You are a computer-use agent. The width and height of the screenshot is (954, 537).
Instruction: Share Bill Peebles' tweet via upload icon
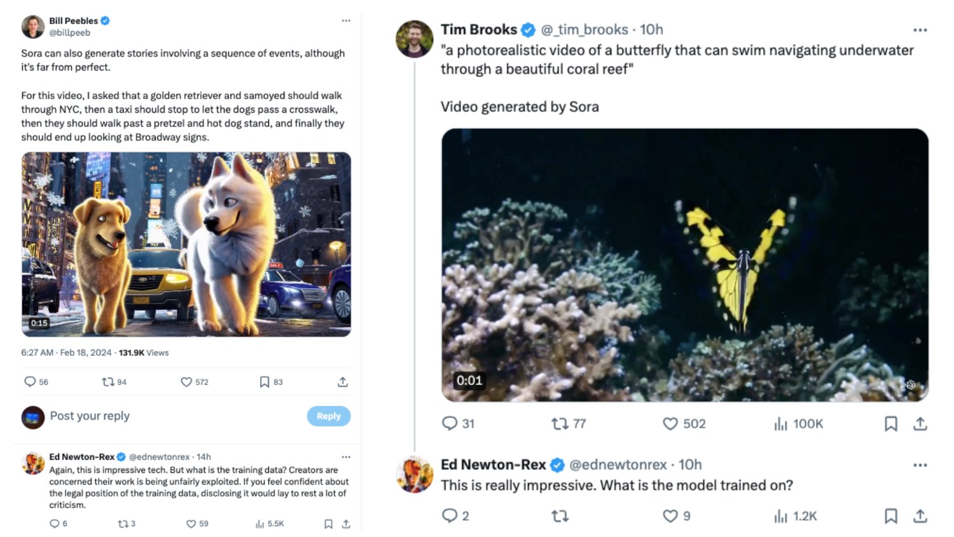[x=343, y=382]
